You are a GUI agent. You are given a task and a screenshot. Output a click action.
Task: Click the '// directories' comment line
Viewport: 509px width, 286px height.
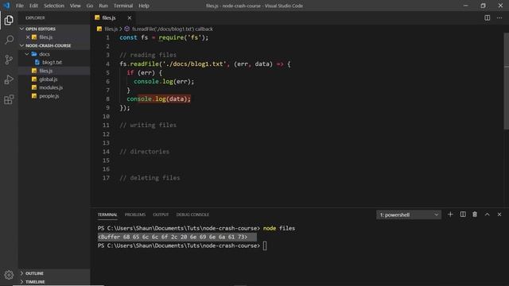[x=144, y=152]
